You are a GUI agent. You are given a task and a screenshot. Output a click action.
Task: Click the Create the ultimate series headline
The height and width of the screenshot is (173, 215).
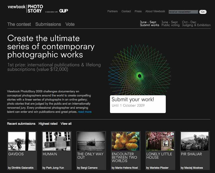(x=51, y=46)
